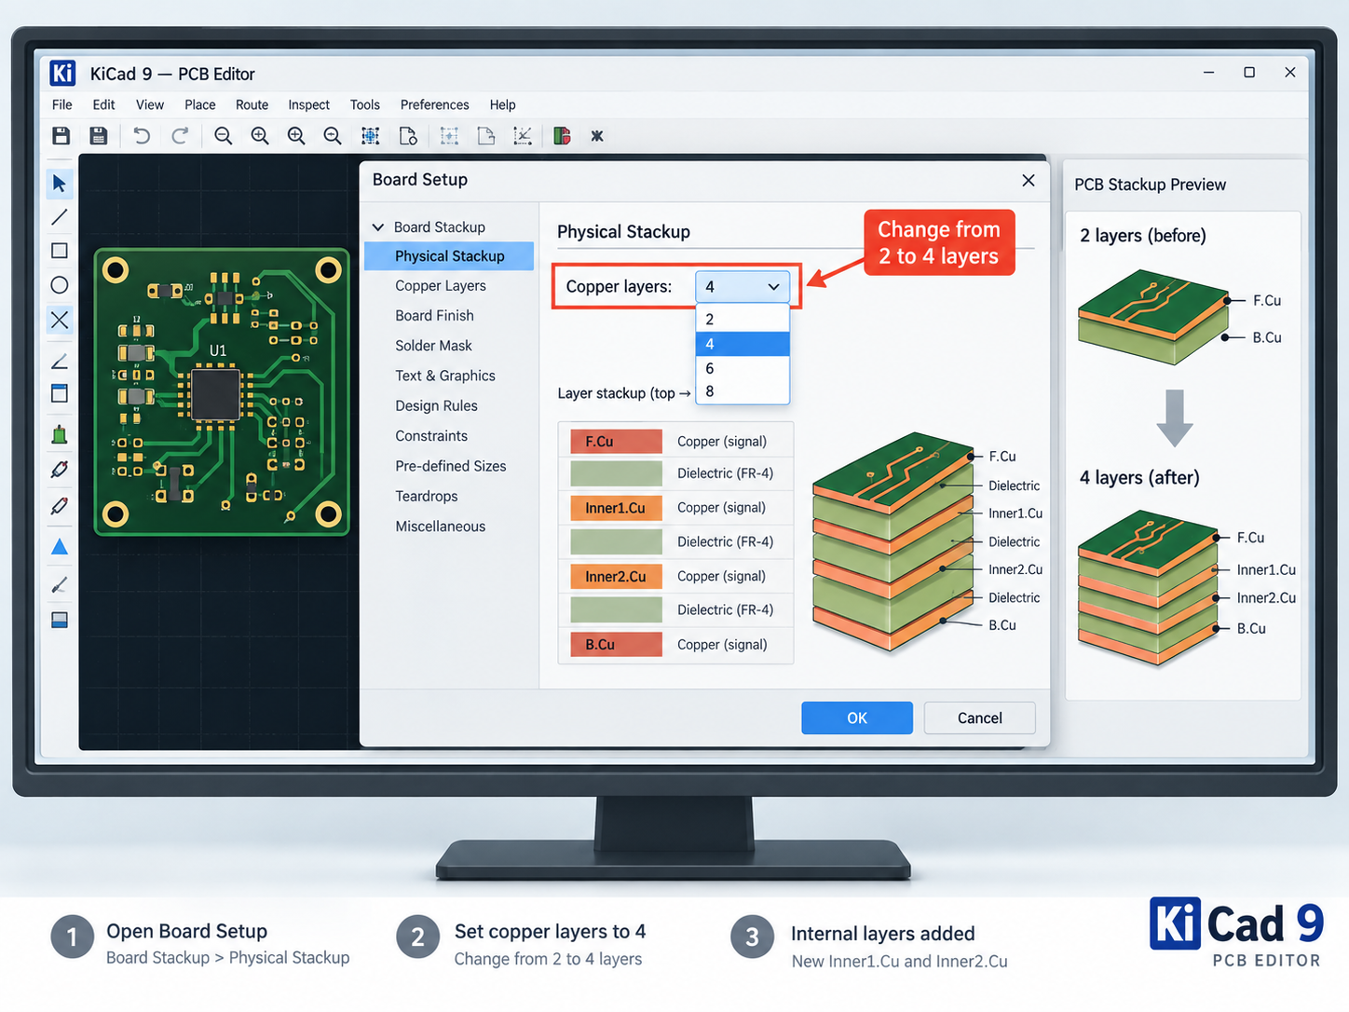Viewport: 1349px width, 1012px height.
Task: Pick the draw line tool
Action: pyautogui.click(x=60, y=217)
